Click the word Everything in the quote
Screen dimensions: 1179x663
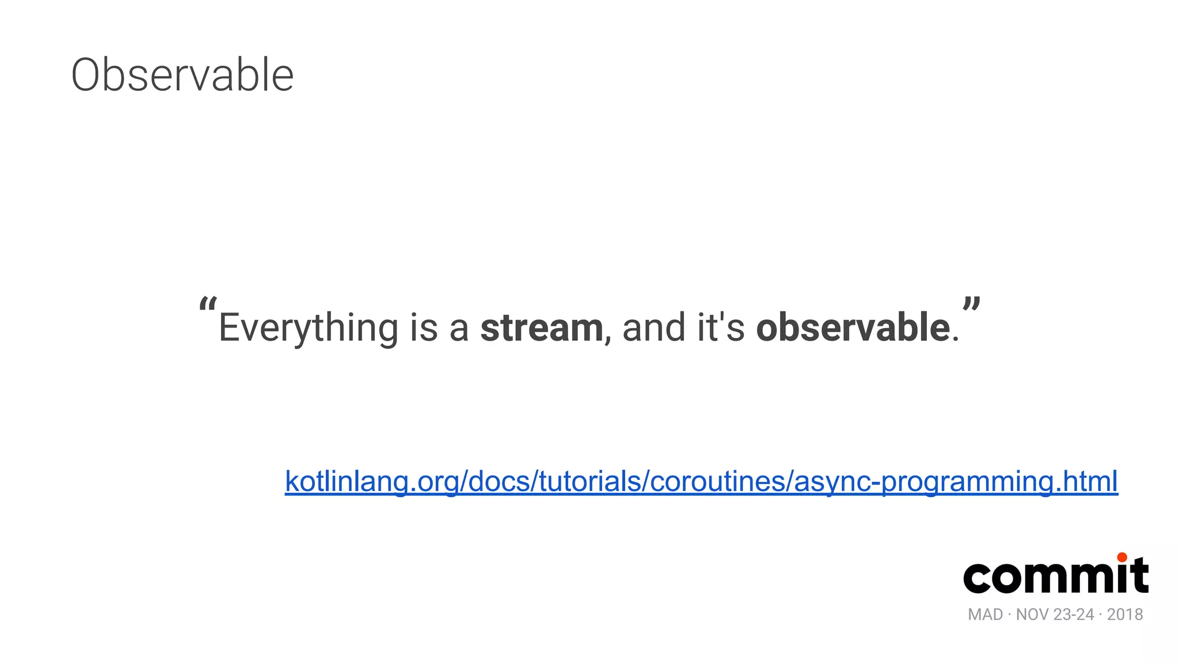[x=308, y=327]
